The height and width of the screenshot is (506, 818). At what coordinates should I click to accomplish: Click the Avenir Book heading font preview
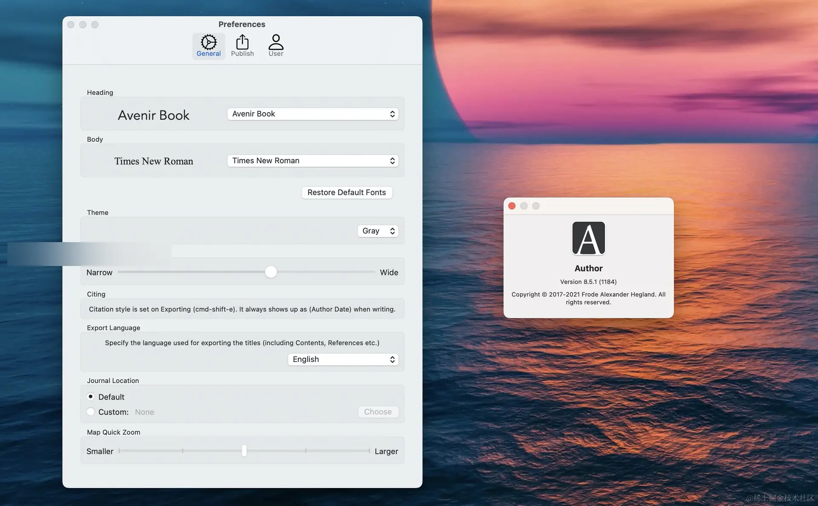pos(153,115)
